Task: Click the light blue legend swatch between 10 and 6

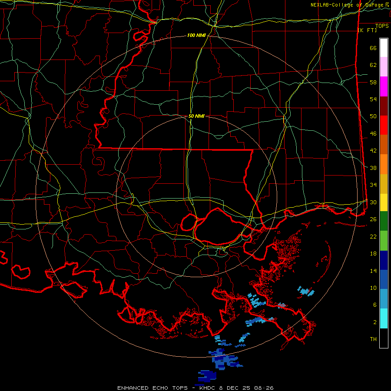Action: click(x=384, y=299)
